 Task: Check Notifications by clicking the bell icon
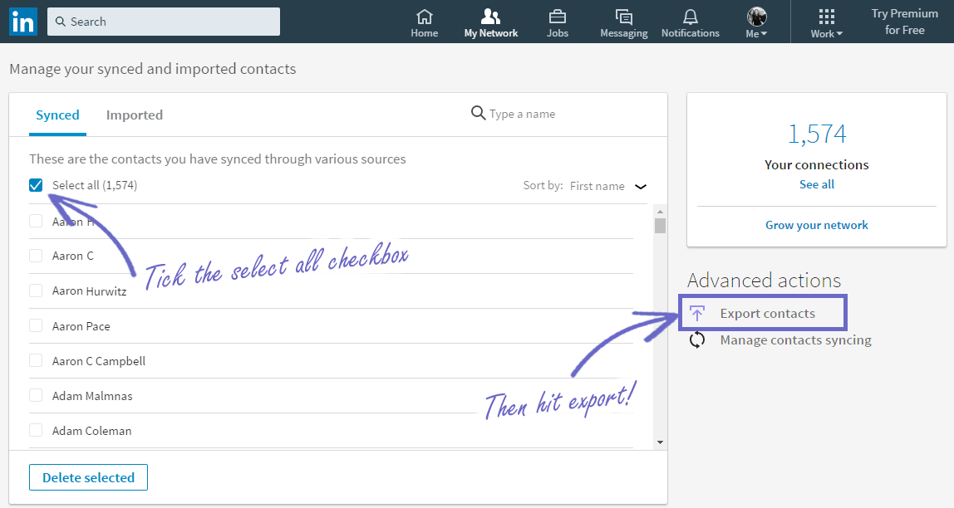[x=690, y=21]
